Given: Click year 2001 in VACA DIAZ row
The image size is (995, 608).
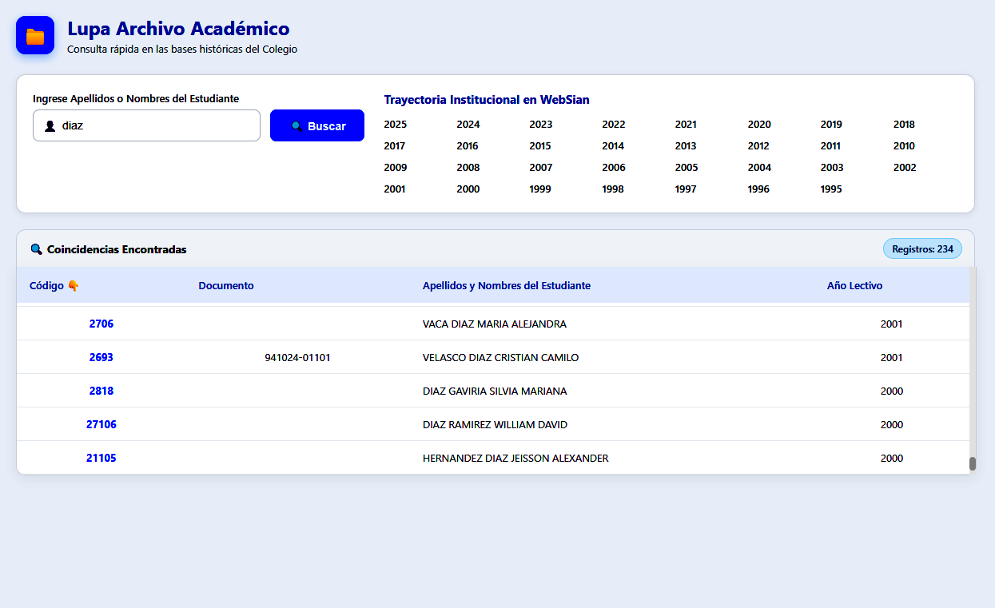Looking at the screenshot, I should tap(892, 324).
